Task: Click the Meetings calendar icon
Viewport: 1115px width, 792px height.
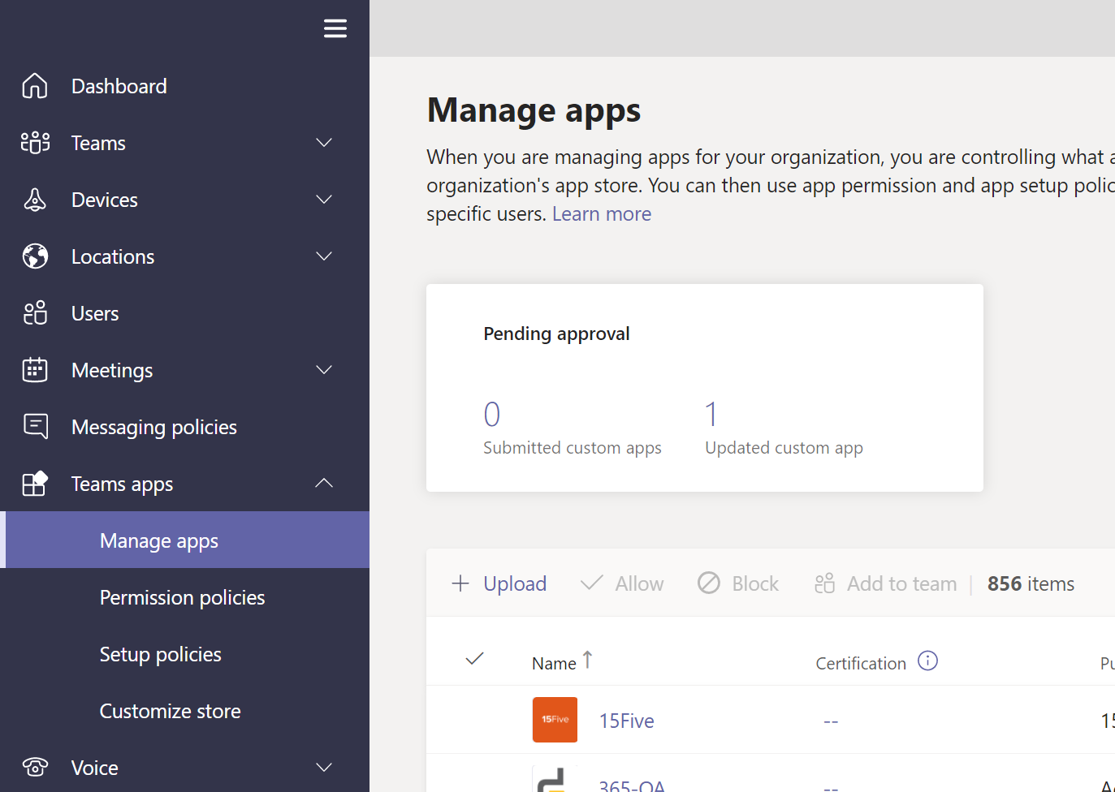Action: (35, 370)
